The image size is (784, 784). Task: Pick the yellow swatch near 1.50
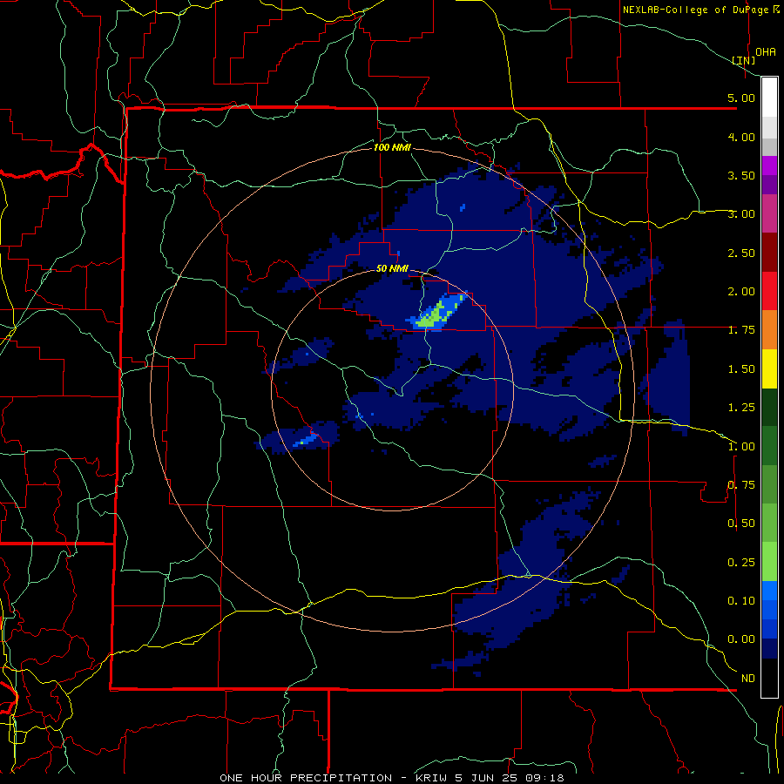(x=769, y=368)
